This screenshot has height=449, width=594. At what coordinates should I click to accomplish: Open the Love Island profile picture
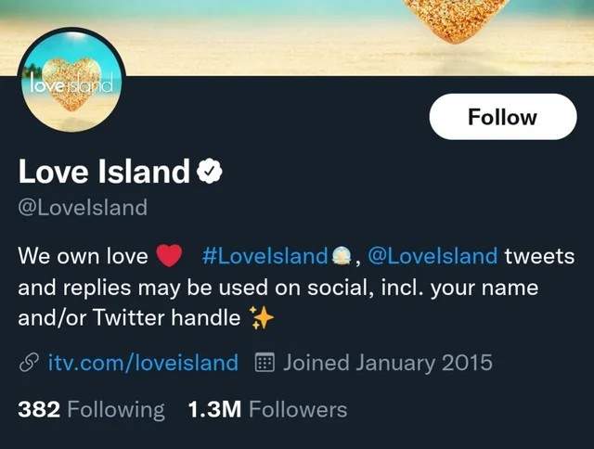[x=72, y=81]
